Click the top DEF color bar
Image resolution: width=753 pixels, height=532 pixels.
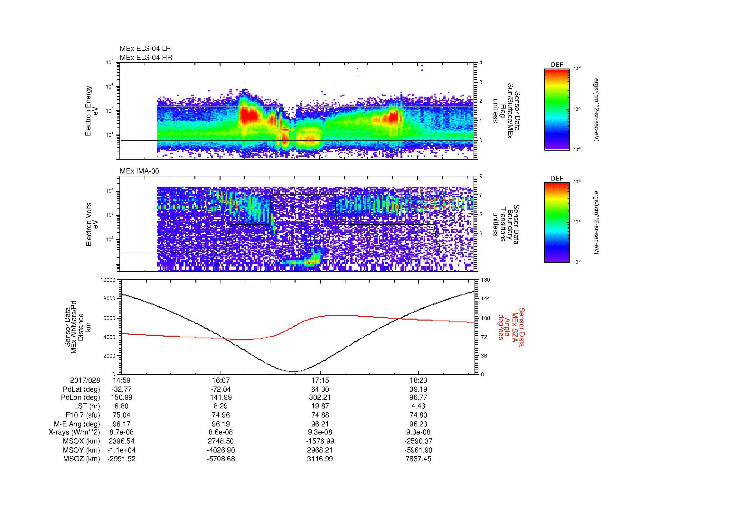click(x=557, y=109)
